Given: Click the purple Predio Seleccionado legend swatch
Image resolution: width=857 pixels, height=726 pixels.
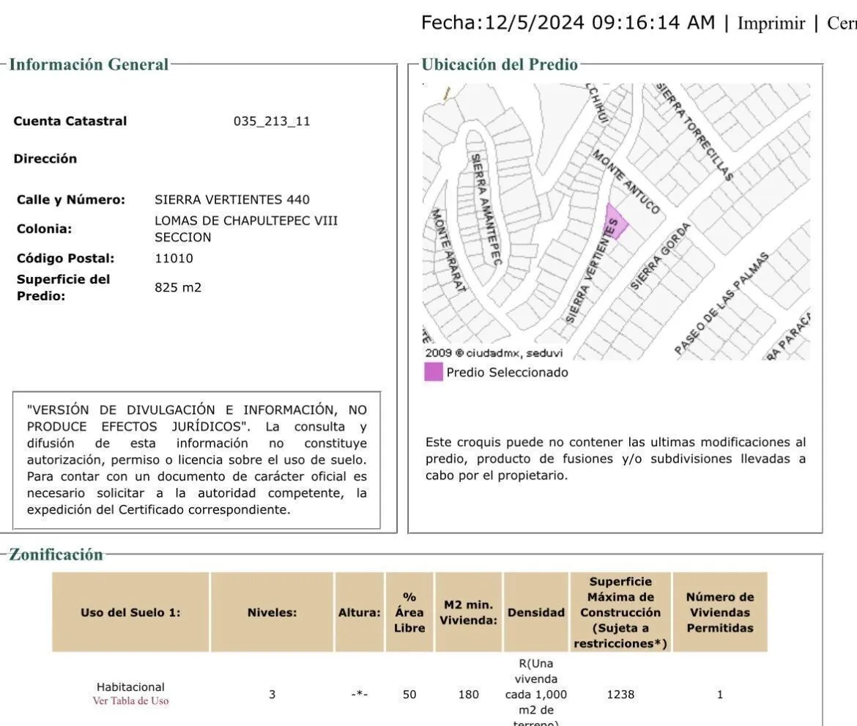Looking at the screenshot, I should 434,372.
